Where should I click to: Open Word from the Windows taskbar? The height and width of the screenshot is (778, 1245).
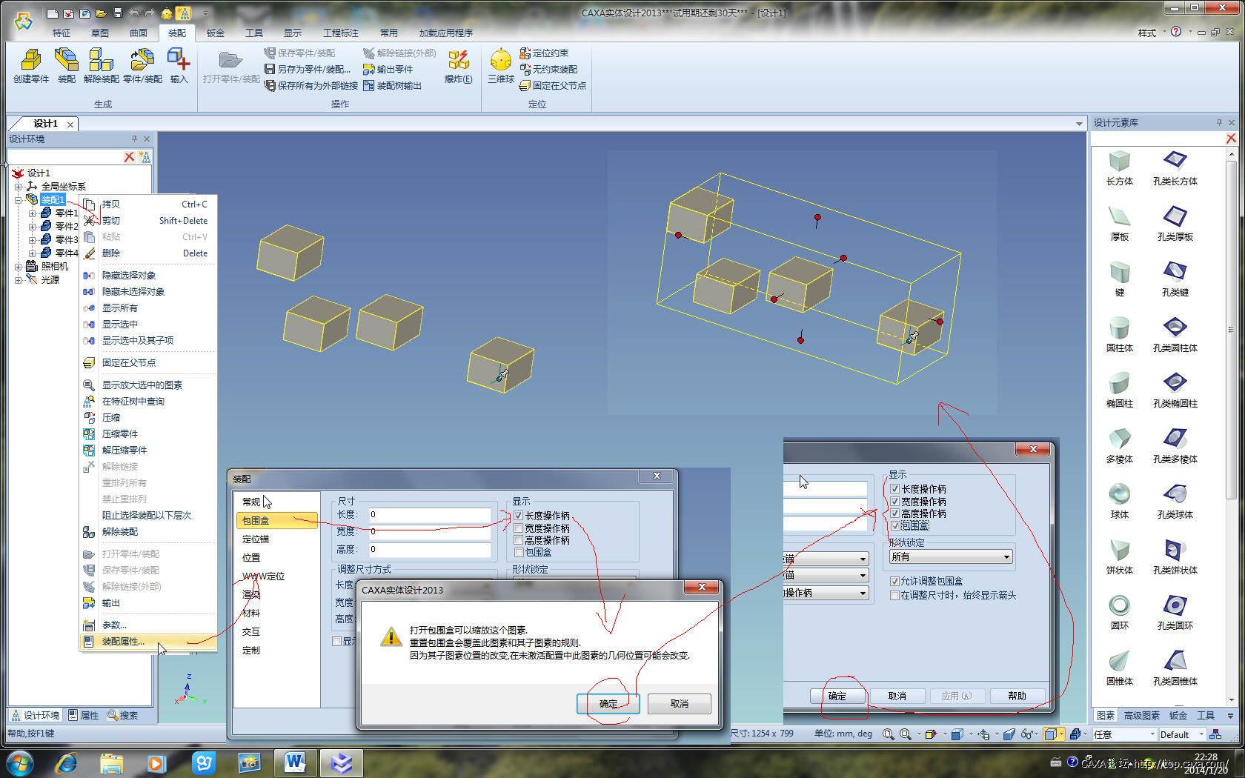(295, 762)
